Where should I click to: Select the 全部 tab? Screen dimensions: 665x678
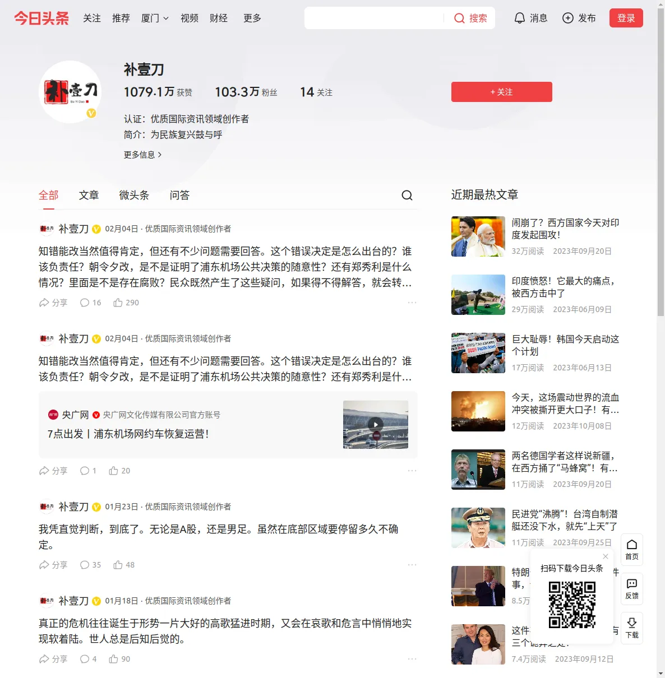tap(49, 195)
